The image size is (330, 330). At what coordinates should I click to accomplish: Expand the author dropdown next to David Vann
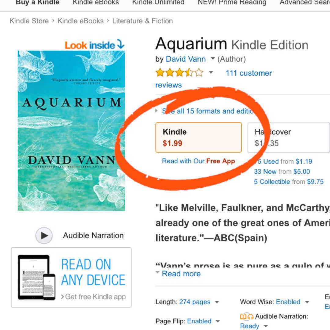tap(213, 59)
